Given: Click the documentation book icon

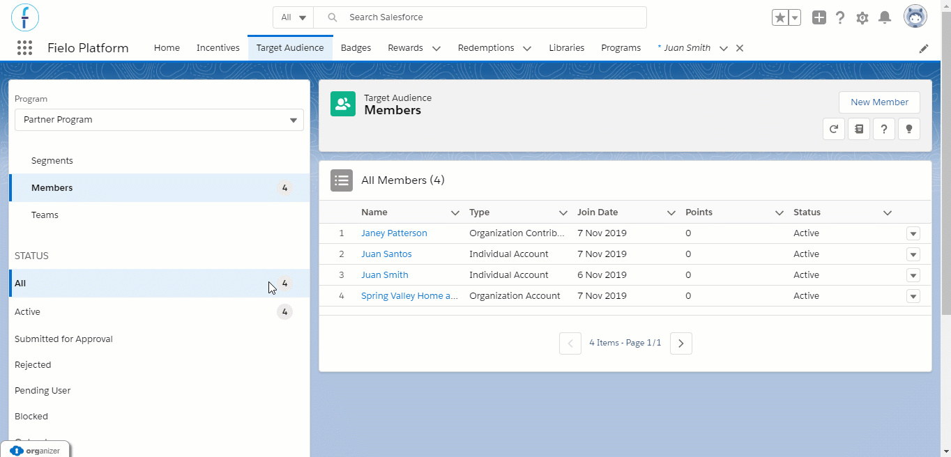Looking at the screenshot, I should pos(859,129).
